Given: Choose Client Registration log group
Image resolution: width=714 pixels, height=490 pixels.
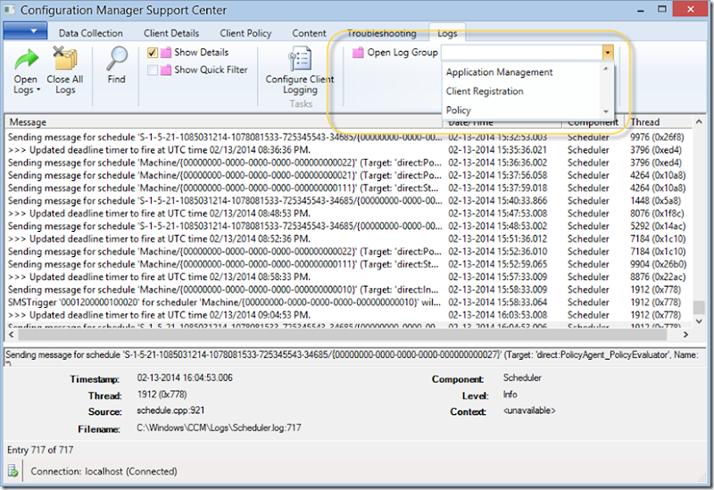Looking at the screenshot, I should pyautogui.click(x=485, y=91).
